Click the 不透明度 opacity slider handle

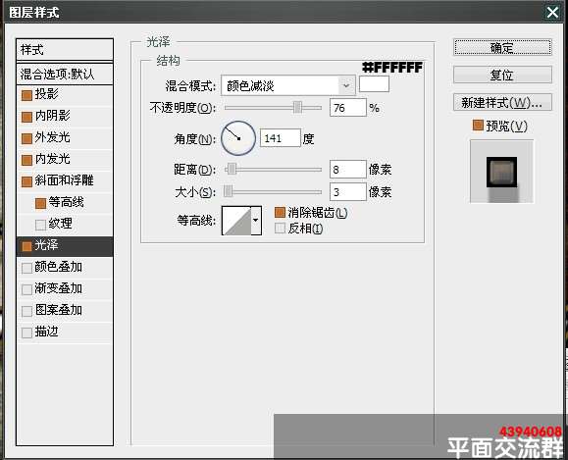[297, 107]
